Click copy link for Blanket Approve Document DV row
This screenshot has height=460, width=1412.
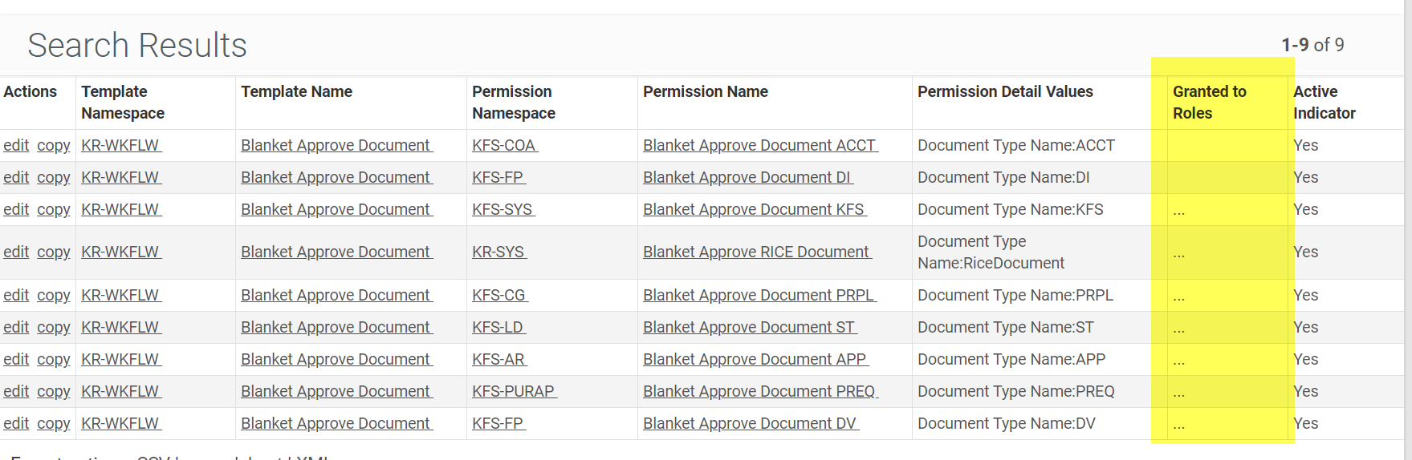[54, 423]
